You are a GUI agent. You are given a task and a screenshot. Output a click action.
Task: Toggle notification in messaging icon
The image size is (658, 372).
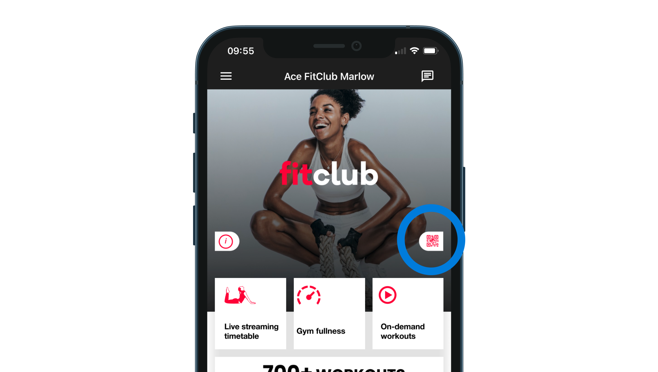pyautogui.click(x=427, y=75)
